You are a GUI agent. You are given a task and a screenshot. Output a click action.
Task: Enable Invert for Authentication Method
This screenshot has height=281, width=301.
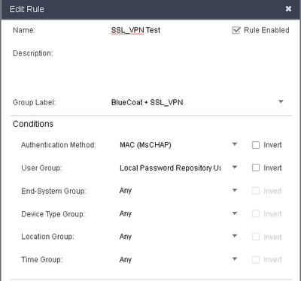[x=256, y=145]
